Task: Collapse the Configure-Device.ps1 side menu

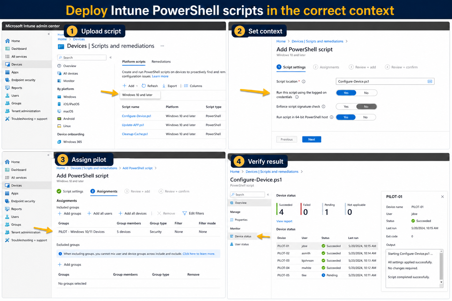Action: pyautogui.click(x=268, y=195)
